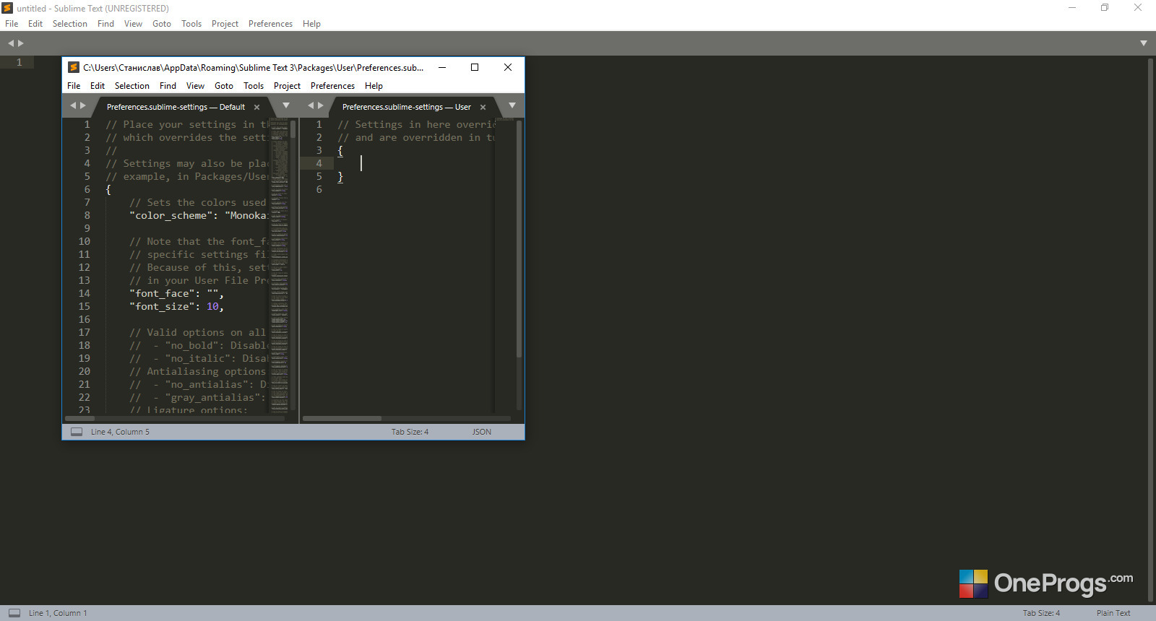Viewport: 1156px width, 621px height.
Task: Open Edit menu in Preferences window
Action: [98, 86]
